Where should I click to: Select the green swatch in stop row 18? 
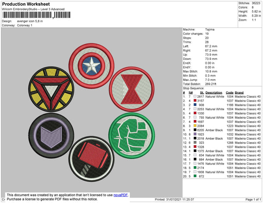click(x=195, y=168)
